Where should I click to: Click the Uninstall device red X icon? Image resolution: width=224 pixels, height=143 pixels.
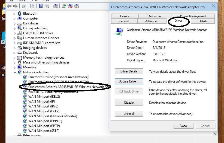pos(70,6)
